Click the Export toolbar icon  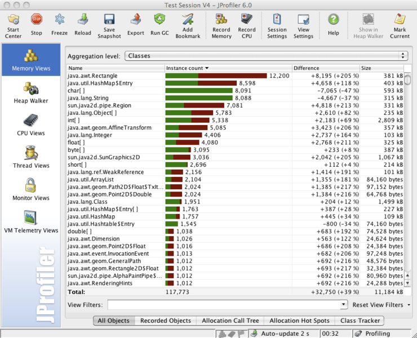[136, 19]
